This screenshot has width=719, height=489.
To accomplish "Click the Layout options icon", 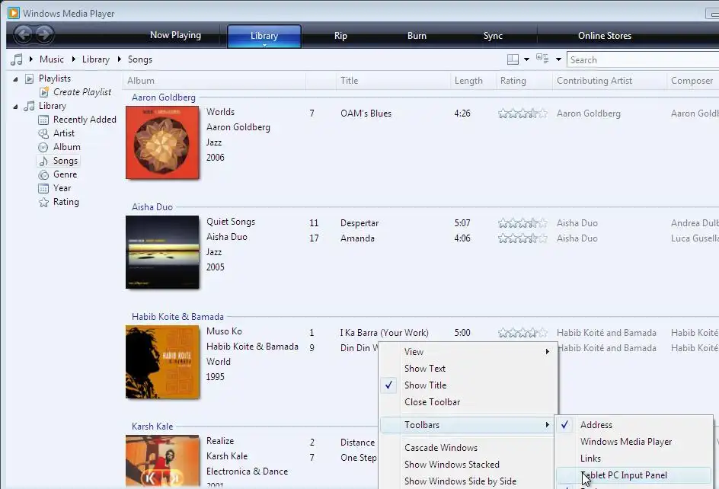I will (513, 59).
